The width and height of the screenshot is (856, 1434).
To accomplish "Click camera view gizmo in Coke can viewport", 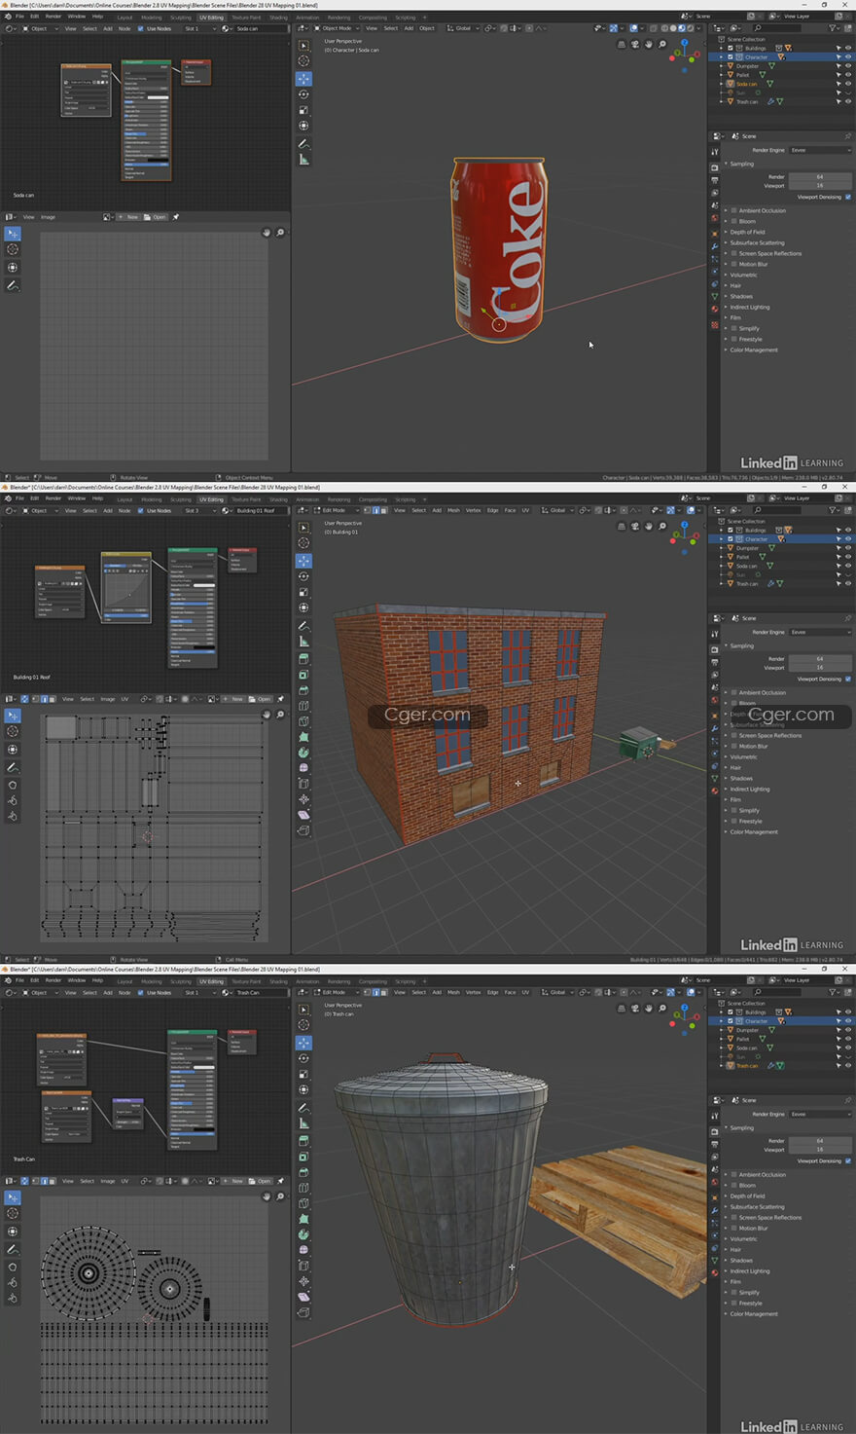I will pyautogui.click(x=635, y=45).
